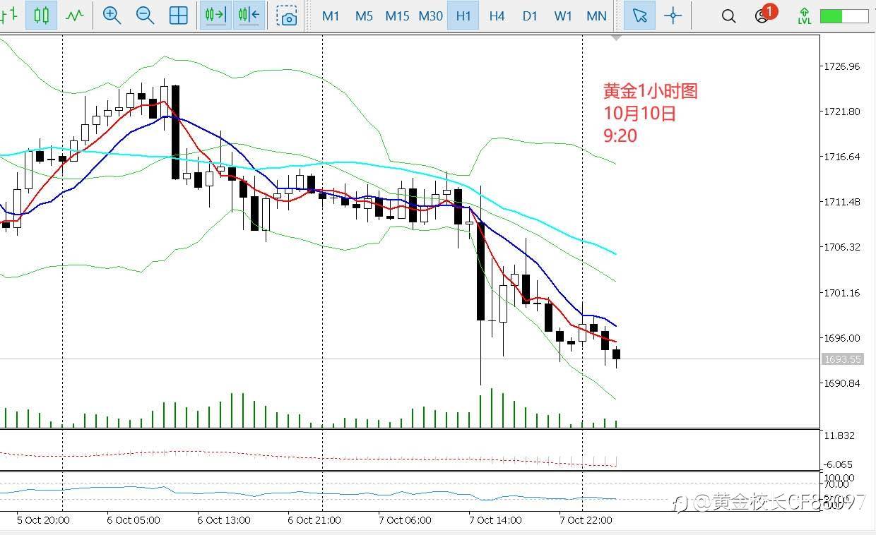Image resolution: width=876 pixels, height=535 pixels.
Task: Zoom out of the chart
Action: 145,16
